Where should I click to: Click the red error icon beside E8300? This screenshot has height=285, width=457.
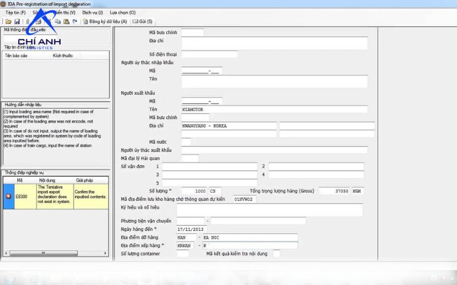(x=9, y=197)
